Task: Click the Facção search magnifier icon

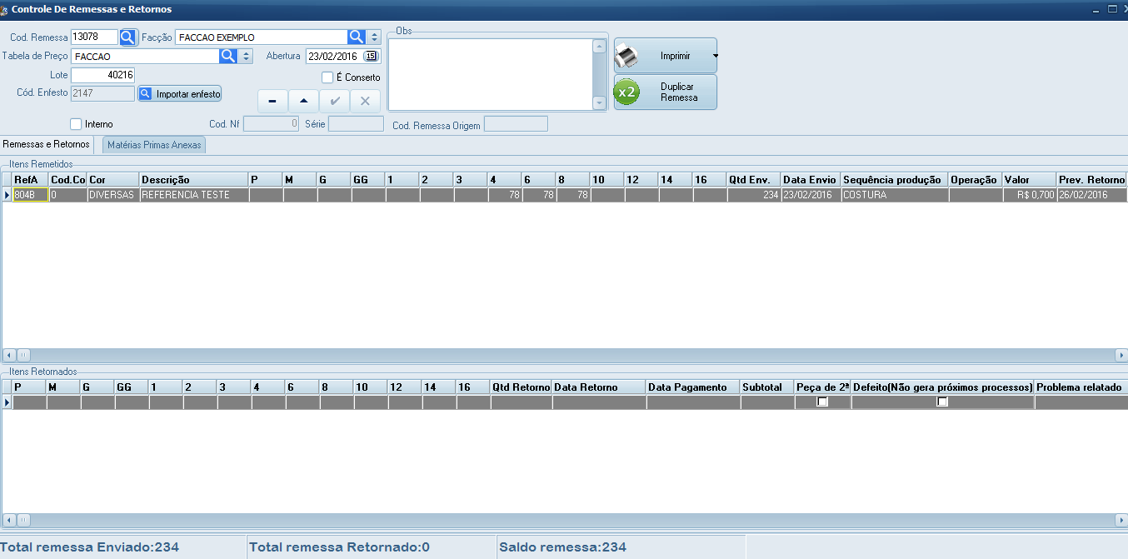Action: click(357, 37)
